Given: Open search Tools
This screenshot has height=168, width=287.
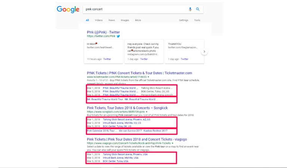Looking at the screenshot, I should (197, 20).
